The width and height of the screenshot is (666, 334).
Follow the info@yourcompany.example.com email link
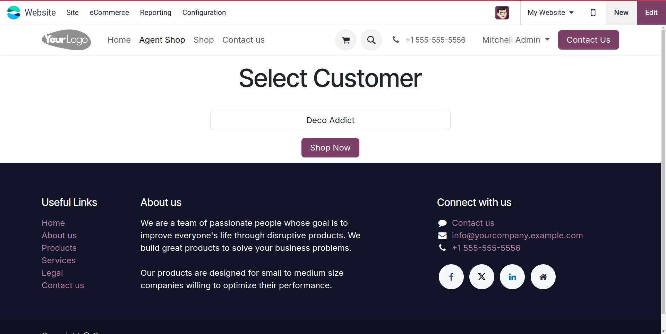click(x=517, y=235)
